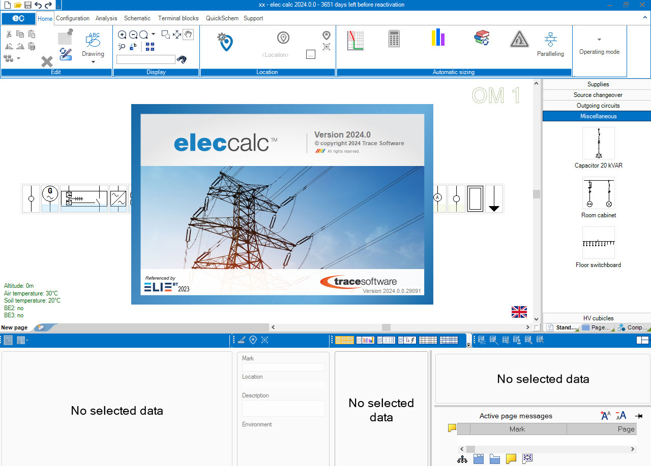Click the binoculars search icon

click(x=182, y=59)
